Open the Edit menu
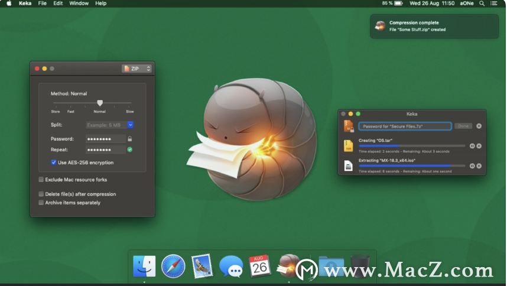Image resolution: width=507 pixels, height=286 pixels. [58, 3]
